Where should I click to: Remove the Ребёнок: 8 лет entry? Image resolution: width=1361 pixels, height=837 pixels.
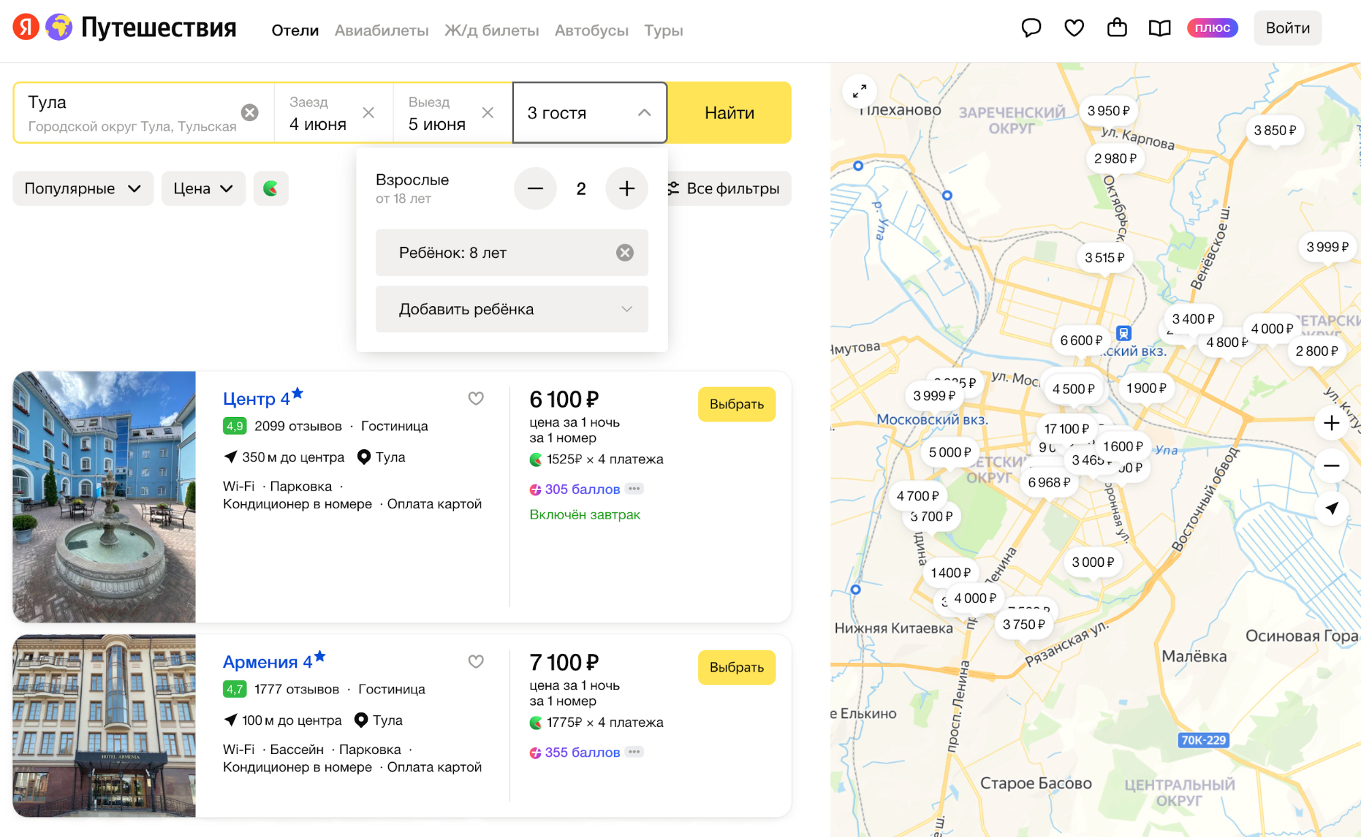click(x=625, y=252)
